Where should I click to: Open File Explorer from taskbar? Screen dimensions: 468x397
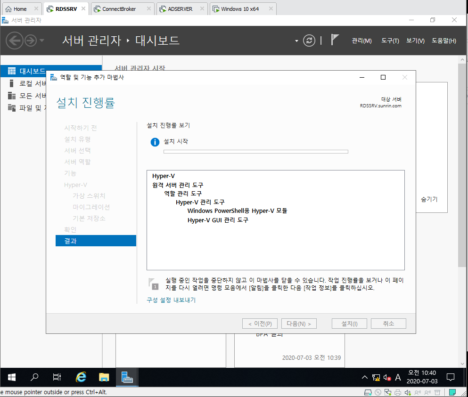(104, 377)
